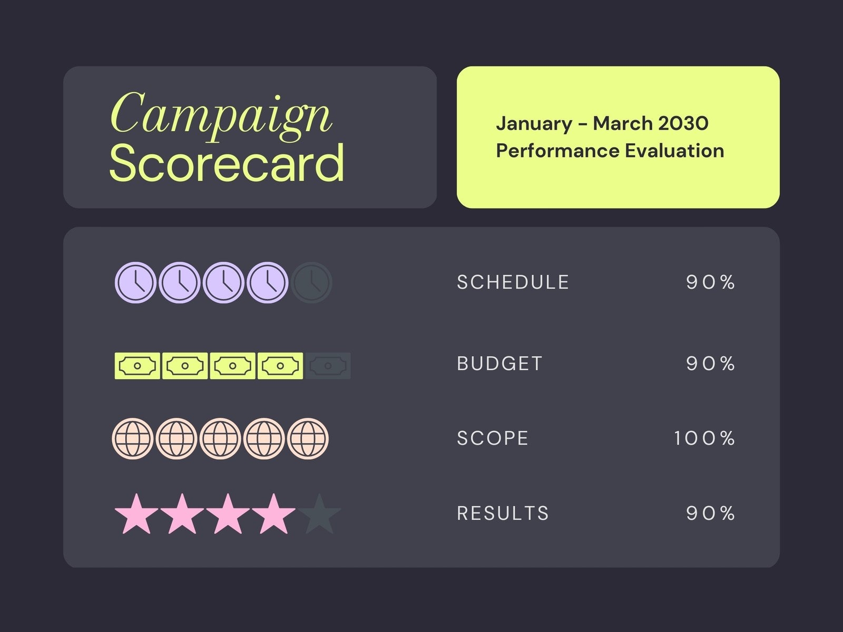The height and width of the screenshot is (632, 843).
Task: Click the dimmed fifth clock icon
Action: (311, 282)
